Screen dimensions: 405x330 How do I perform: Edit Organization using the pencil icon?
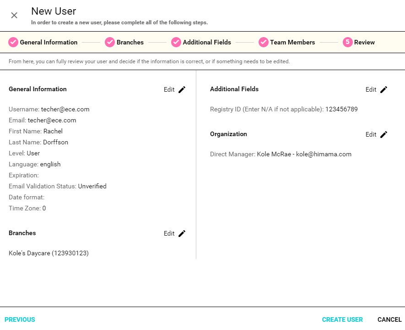click(383, 134)
